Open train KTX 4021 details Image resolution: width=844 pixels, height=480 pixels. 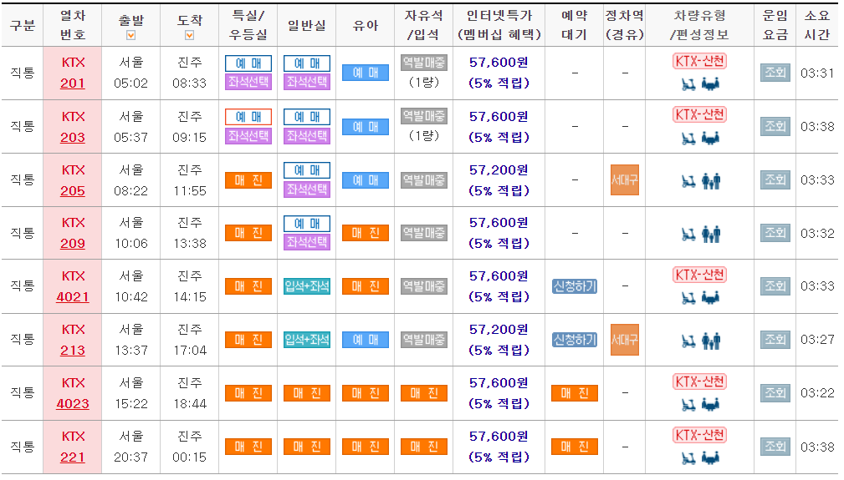[x=73, y=296]
